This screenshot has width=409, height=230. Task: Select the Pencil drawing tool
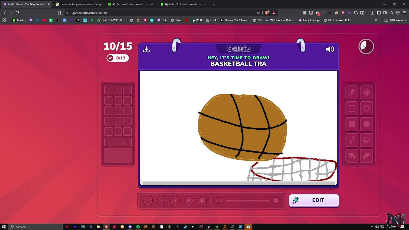352,93
